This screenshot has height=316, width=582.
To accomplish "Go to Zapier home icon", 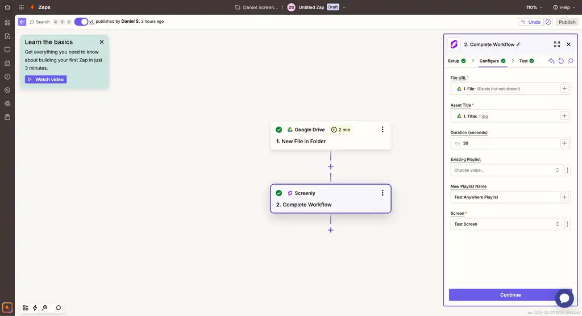I will [x=7, y=7].
